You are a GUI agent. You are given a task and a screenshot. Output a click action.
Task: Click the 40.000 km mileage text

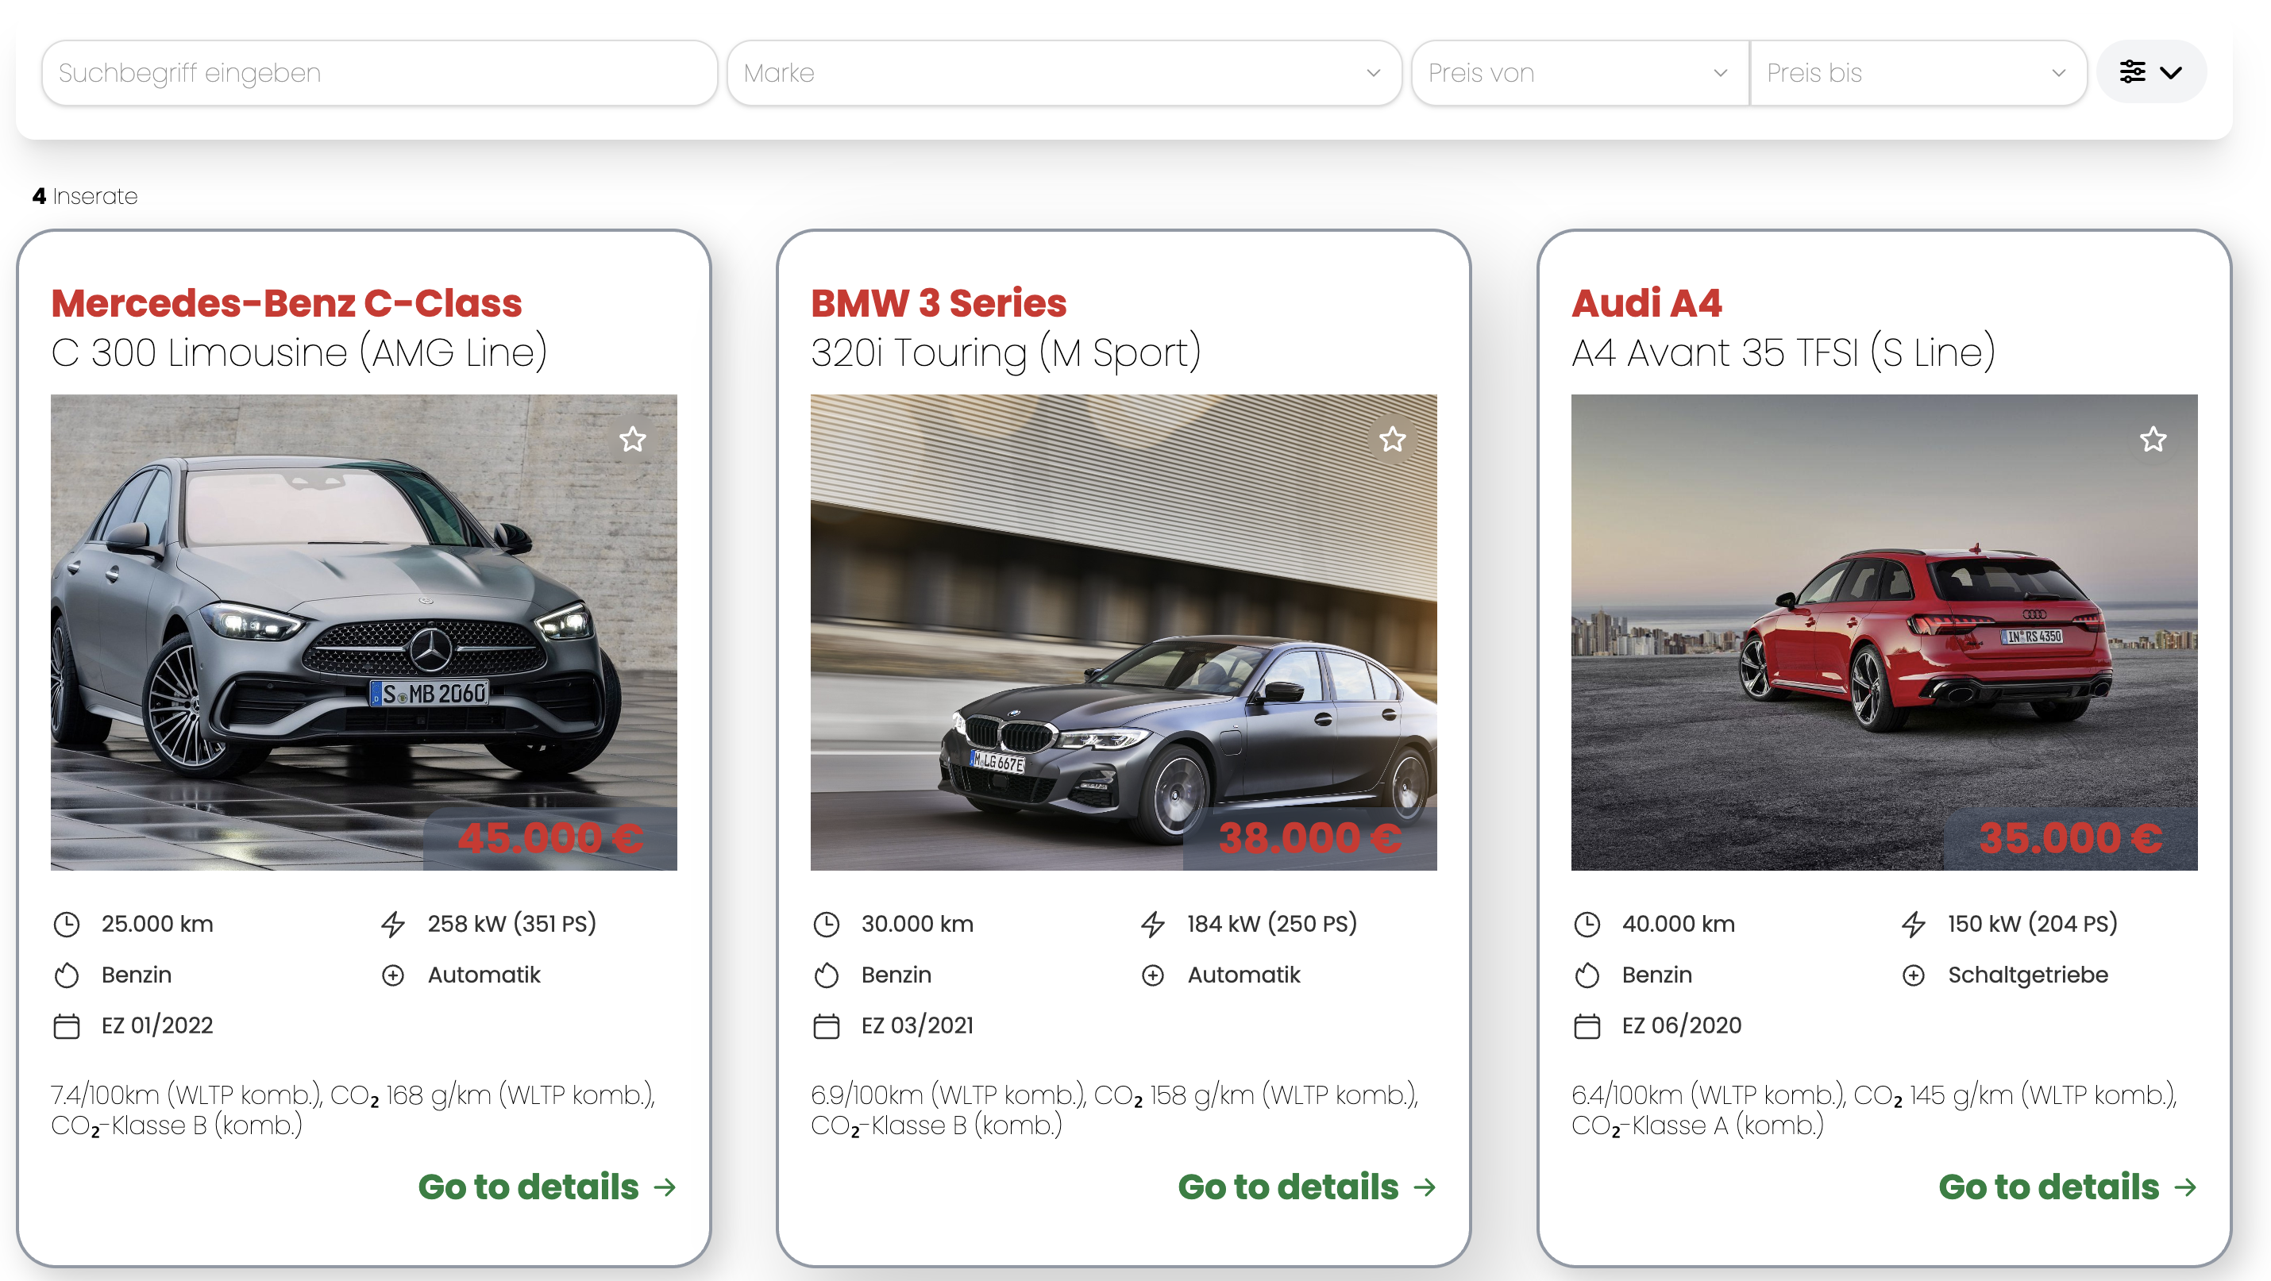pyautogui.click(x=1678, y=923)
